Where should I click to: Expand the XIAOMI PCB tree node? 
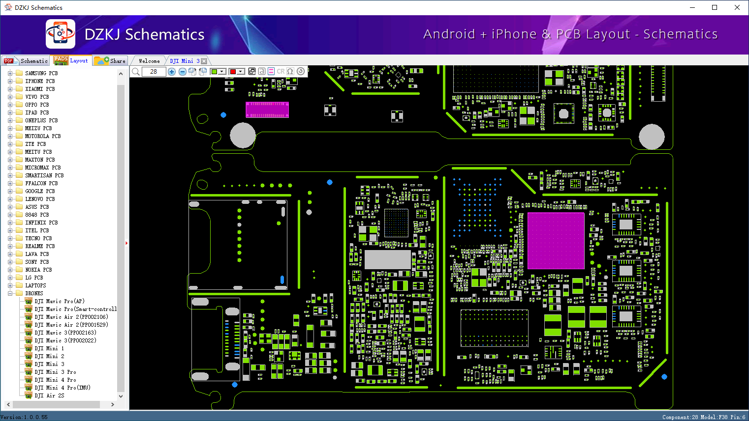(10, 89)
